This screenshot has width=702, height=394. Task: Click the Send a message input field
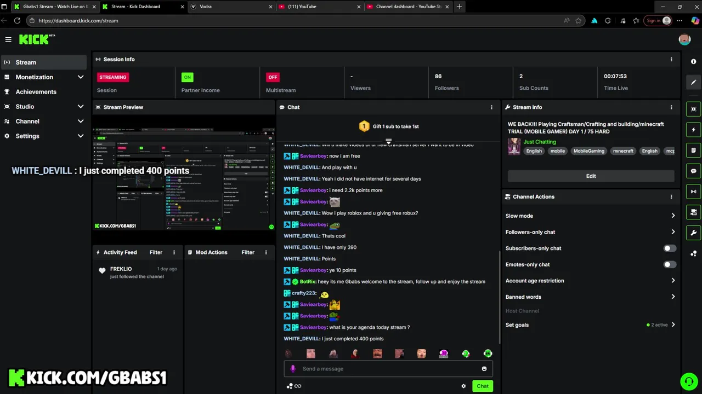[388, 369]
